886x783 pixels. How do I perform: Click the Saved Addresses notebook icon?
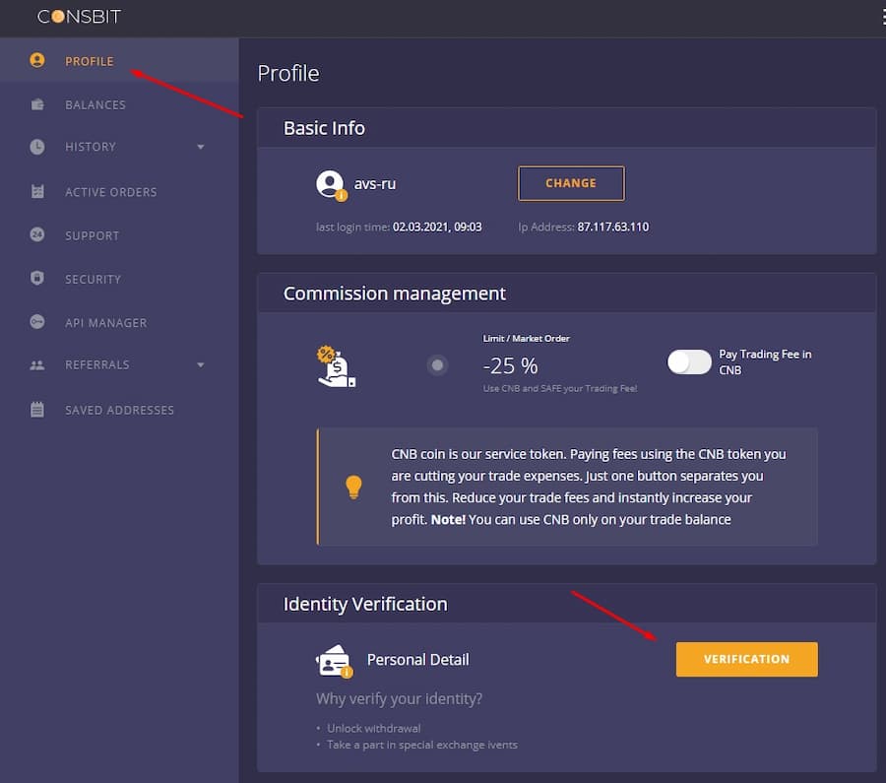(x=37, y=410)
